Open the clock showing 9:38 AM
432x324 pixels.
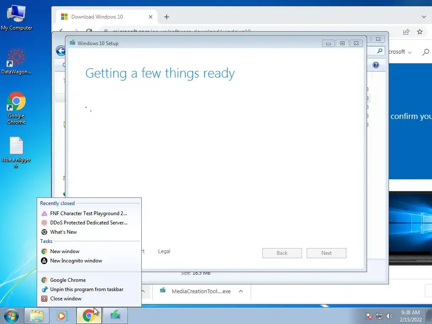click(410, 316)
